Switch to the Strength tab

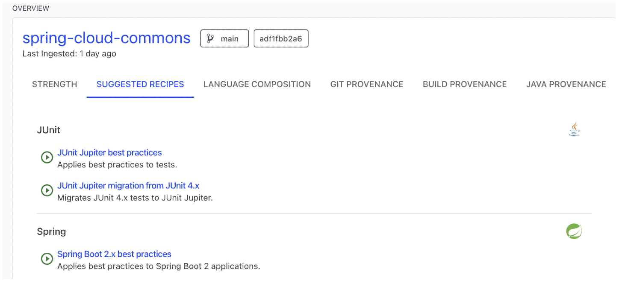point(55,84)
